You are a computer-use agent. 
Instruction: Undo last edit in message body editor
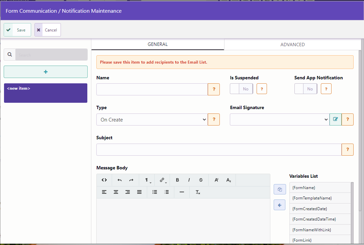[x=119, y=180]
